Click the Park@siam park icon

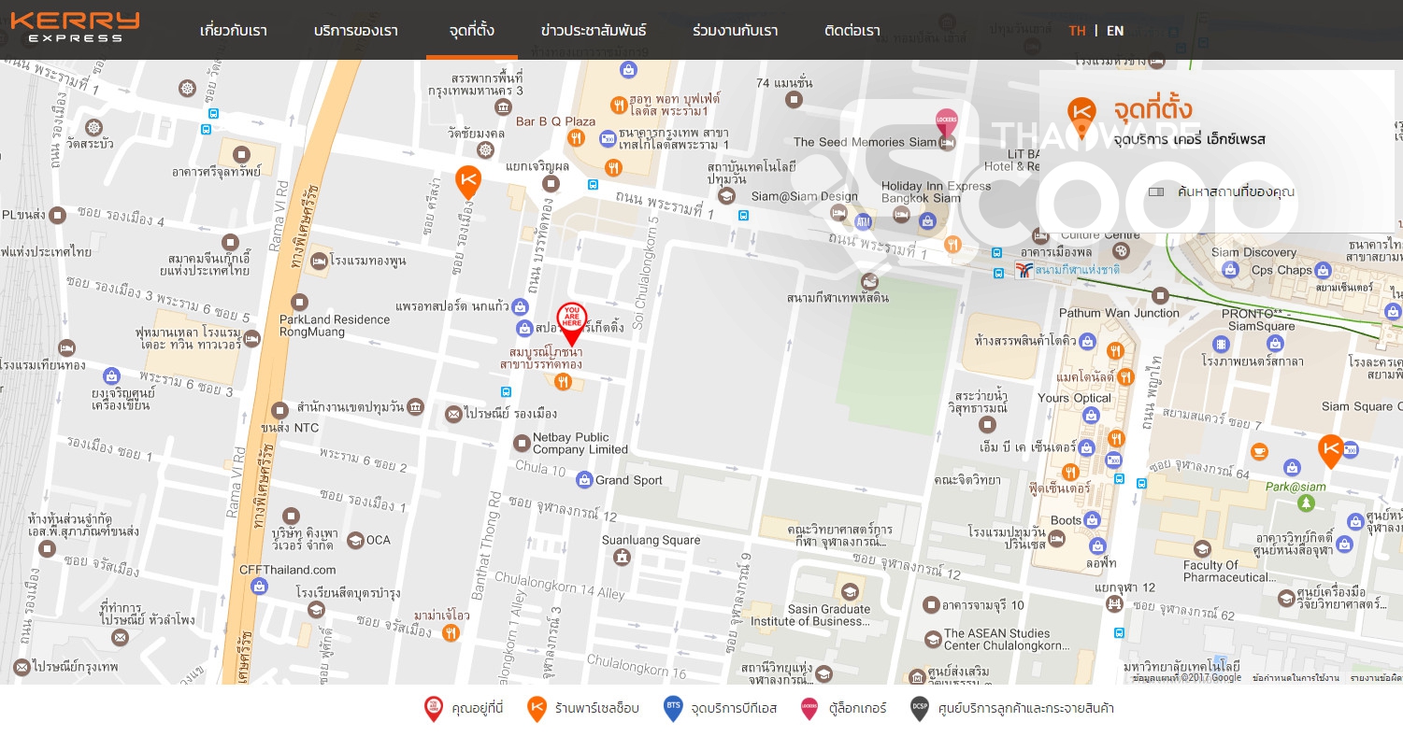tap(1306, 502)
